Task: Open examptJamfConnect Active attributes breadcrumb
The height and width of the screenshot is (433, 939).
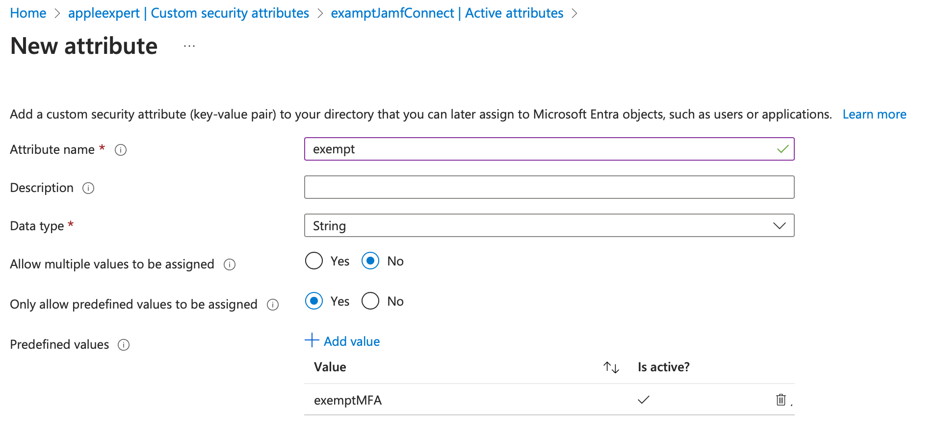Action: coord(447,13)
